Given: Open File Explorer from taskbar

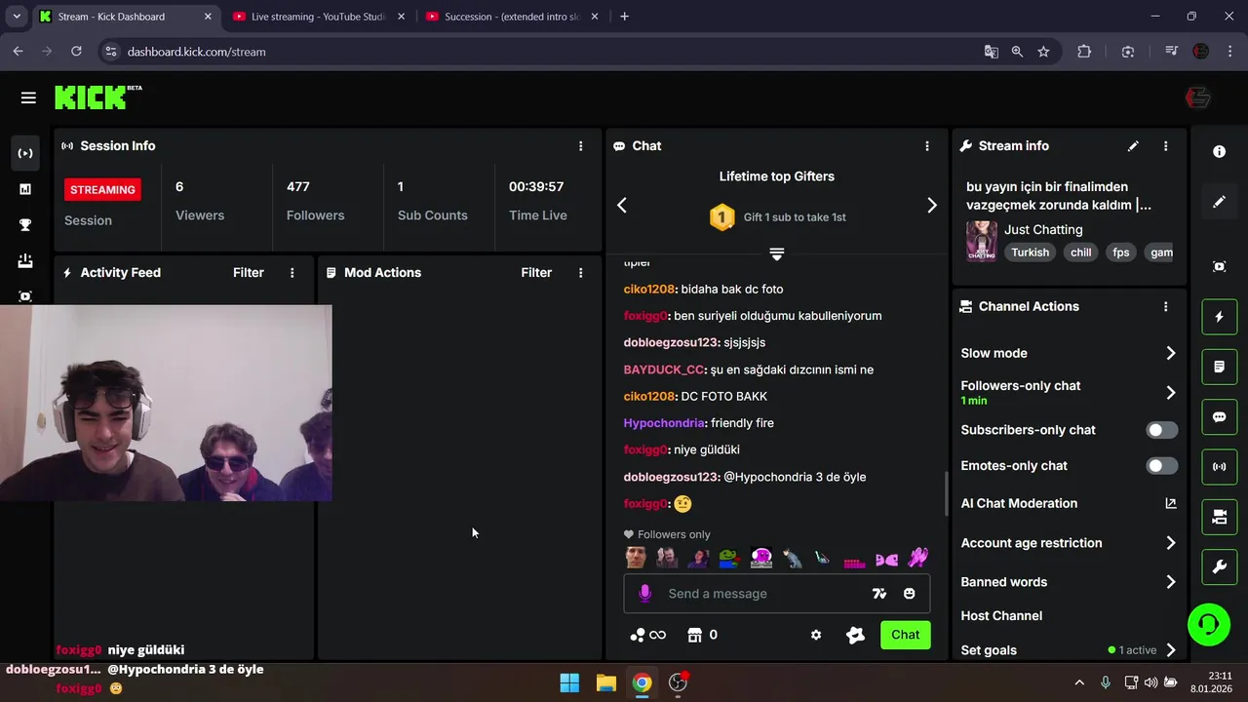Looking at the screenshot, I should [605, 682].
